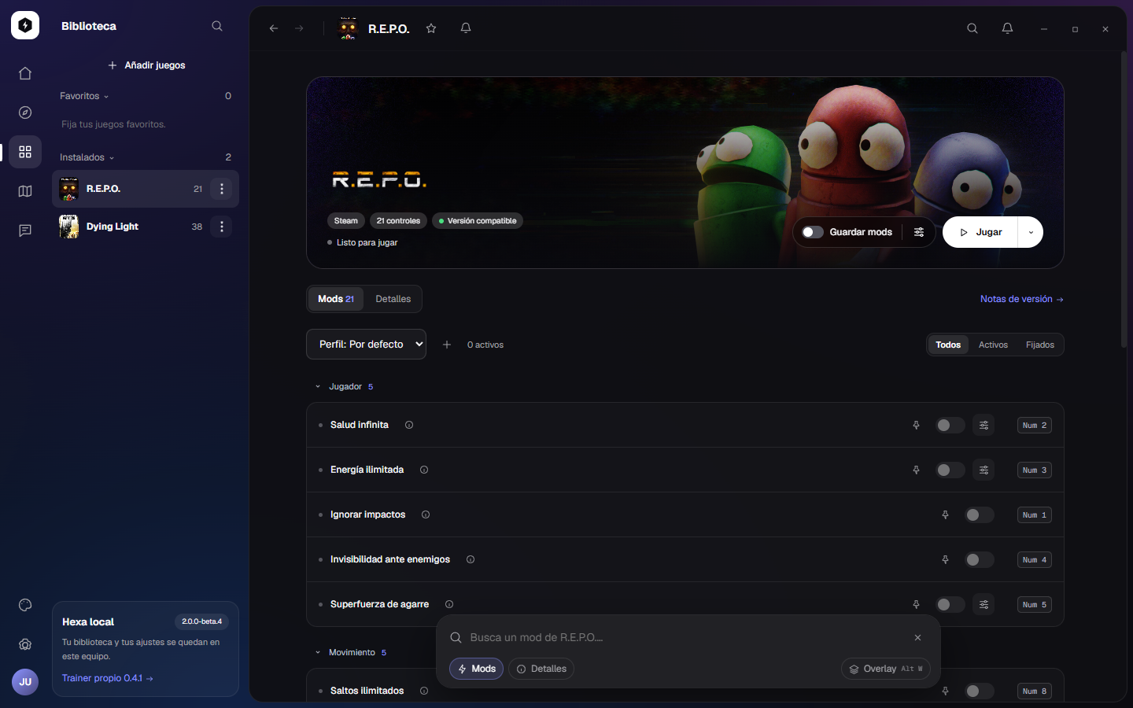This screenshot has width=1133, height=708.
Task: Open Energía ilimitada settings sliders
Action: click(x=984, y=470)
